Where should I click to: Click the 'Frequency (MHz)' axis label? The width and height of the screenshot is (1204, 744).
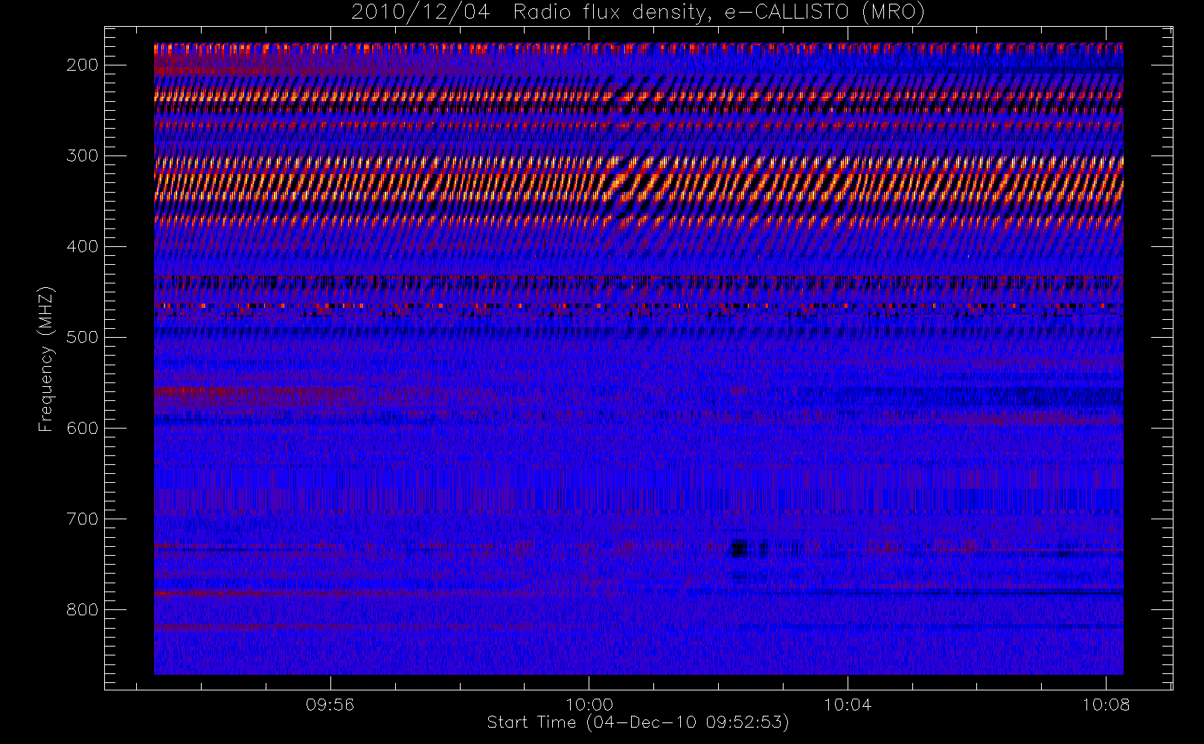point(46,359)
